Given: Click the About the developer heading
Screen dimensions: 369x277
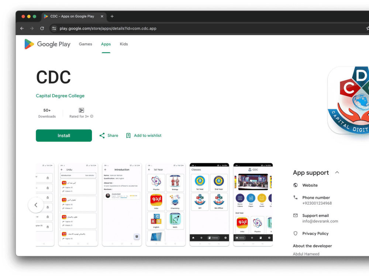Looking at the screenshot, I should [x=312, y=246].
